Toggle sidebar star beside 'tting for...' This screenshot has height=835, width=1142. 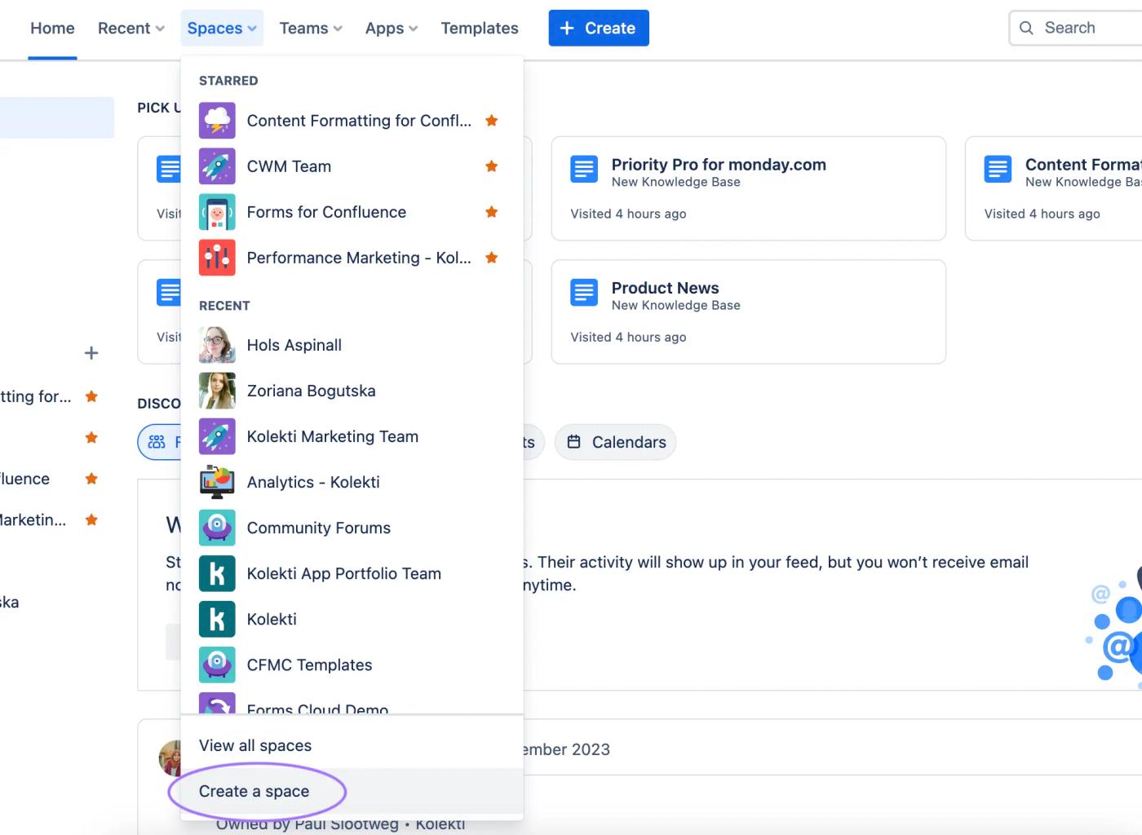pos(91,396)
